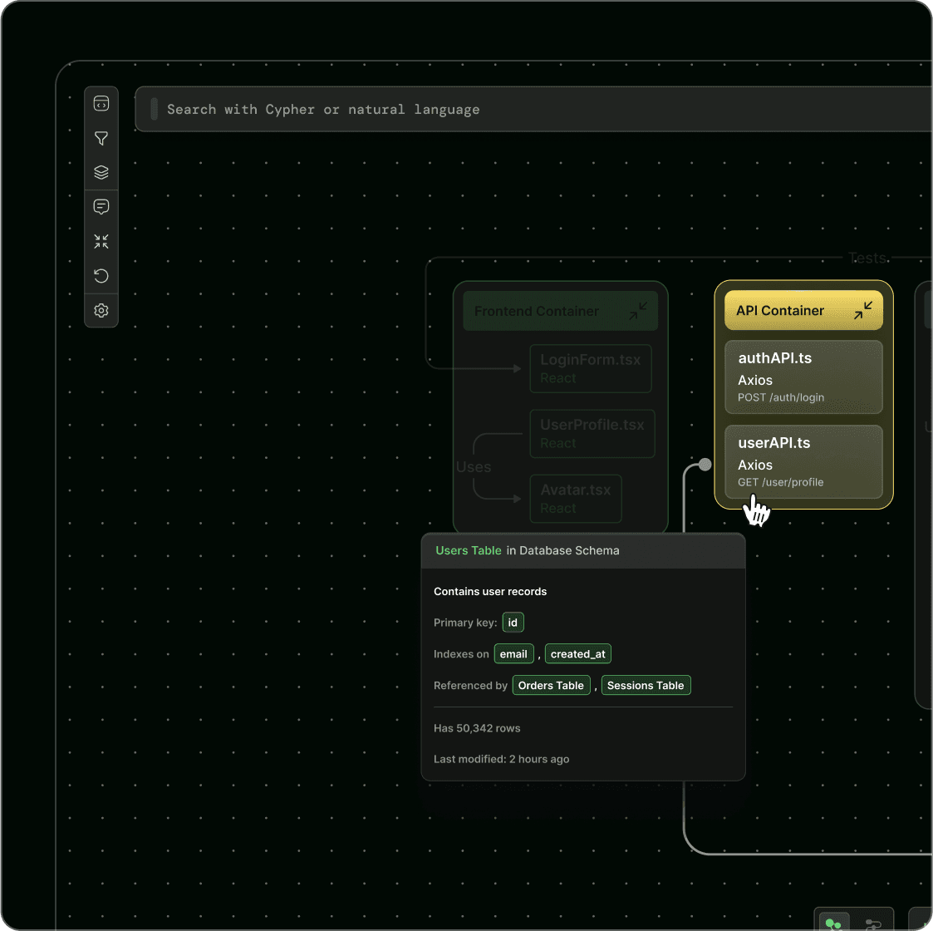This screenshot has width=933, height=931.
Task: Collapse the API Container group
Action: click(862, 310)
